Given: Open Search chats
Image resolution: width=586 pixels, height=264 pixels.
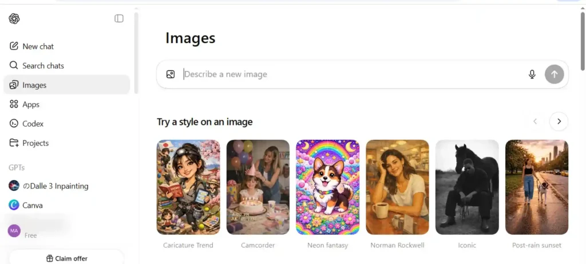Looking at the screenshot, I should pyautogui.click(x=43, y=66).
